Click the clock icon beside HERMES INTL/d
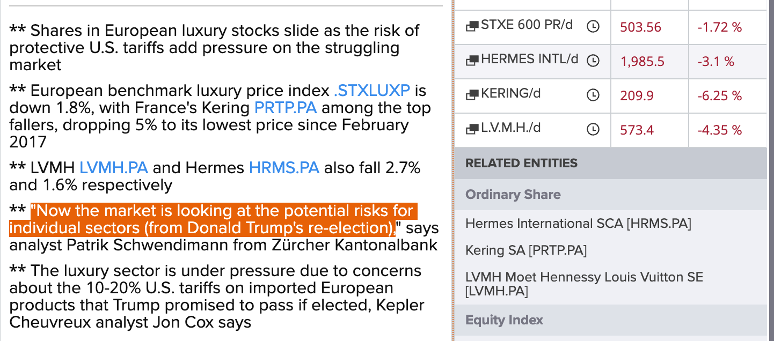Image resolution: width=774 pixels, height=341 pixels. (593, 61)
